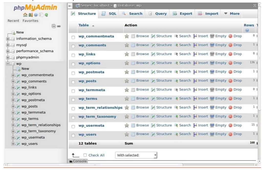
Task: Expand wp_commentmeta in the sidebar tree
Action: coord(13,75)
